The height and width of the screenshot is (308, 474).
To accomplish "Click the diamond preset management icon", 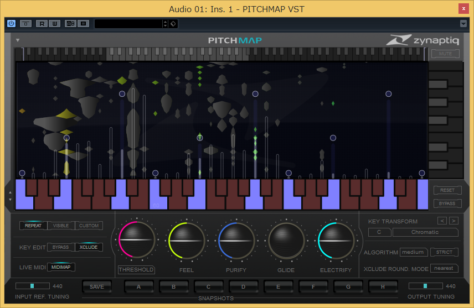I will point(173,24).
